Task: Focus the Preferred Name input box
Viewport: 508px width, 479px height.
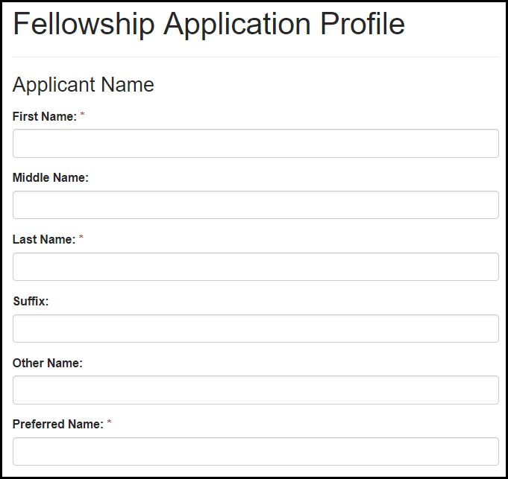Action: tap(255, 451)
